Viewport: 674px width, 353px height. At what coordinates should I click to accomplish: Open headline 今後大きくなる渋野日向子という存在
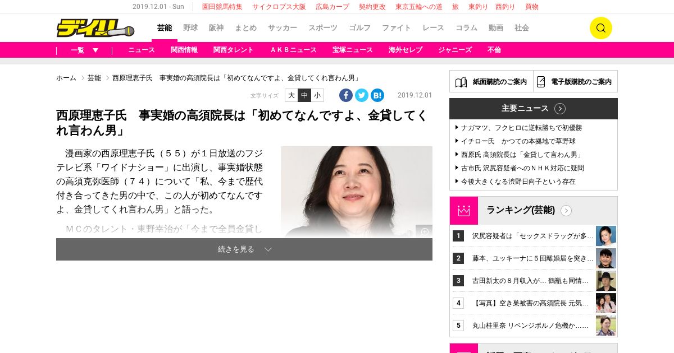click(518, 182)
